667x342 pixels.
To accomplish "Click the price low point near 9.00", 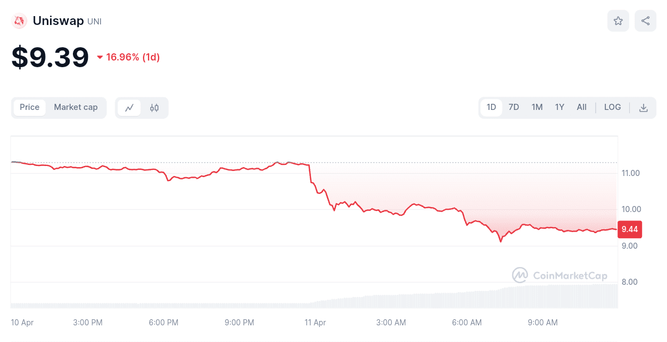I will click(501, 242).
